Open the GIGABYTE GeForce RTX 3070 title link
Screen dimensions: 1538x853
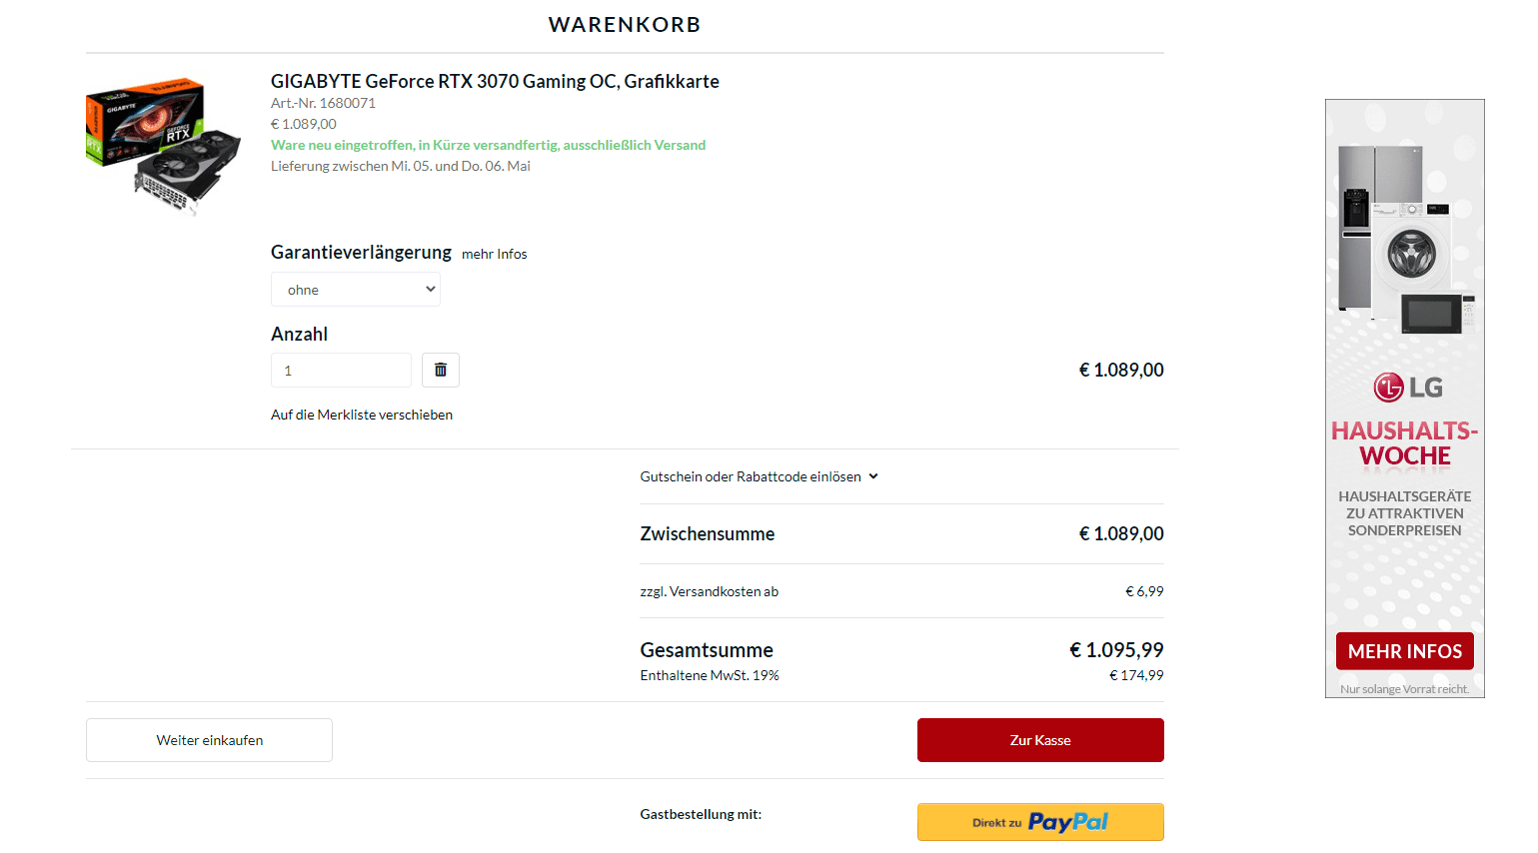pyautogui.click(x=495, y=81)
